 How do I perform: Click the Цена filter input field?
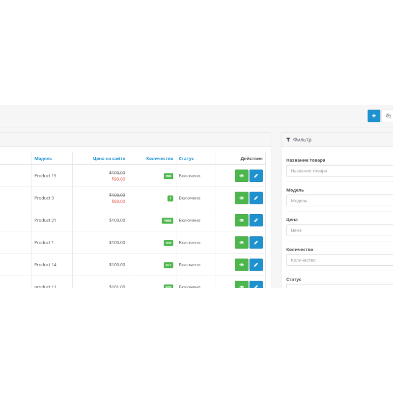[340, 230]
